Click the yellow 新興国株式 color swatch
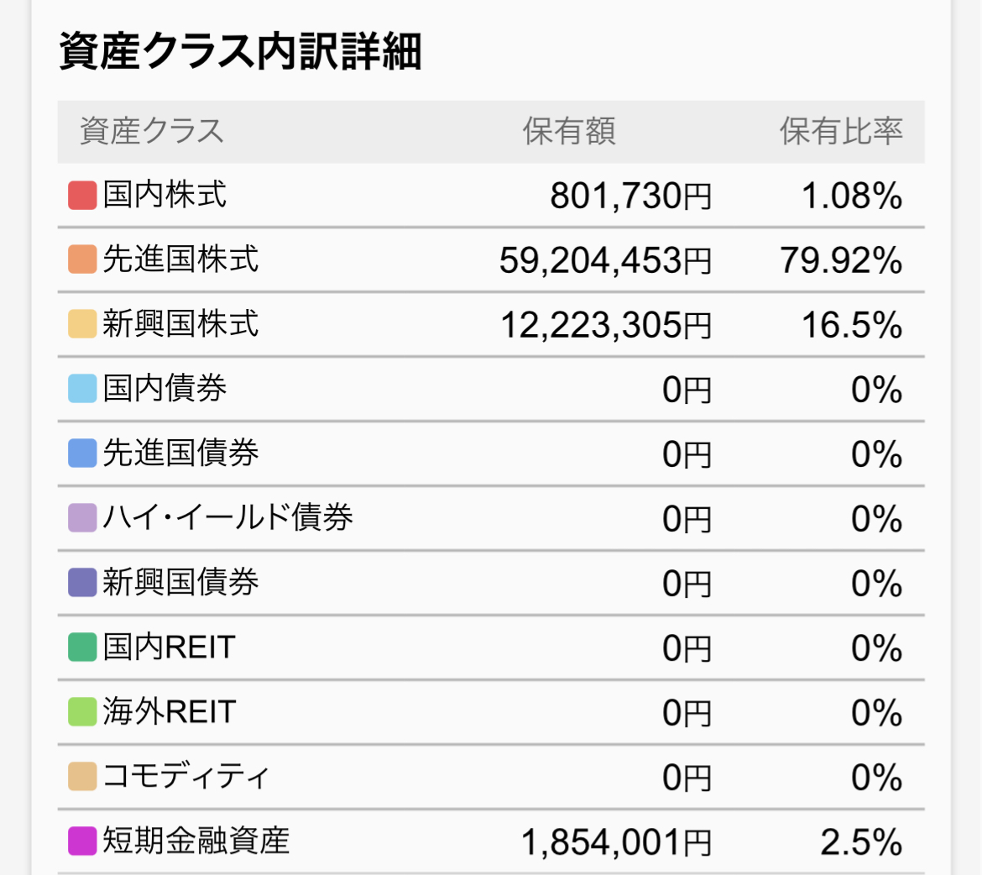982x875 pixels. point(82,324)
